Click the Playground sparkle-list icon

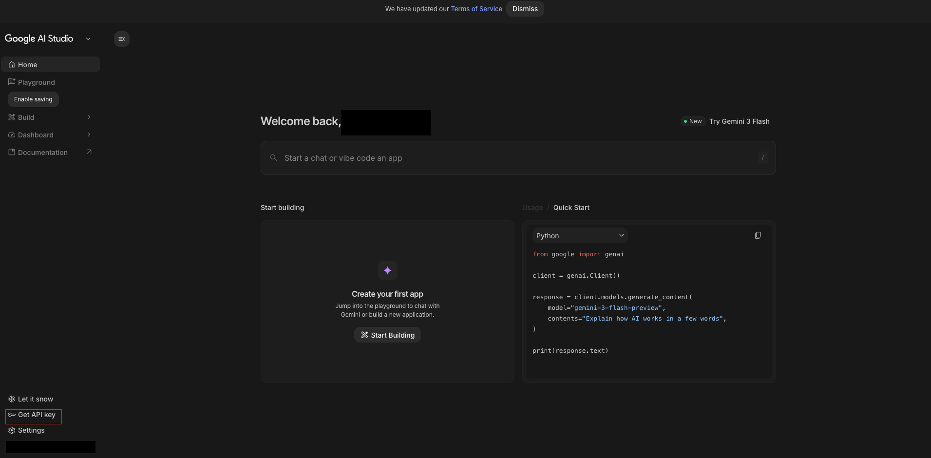click(12, 82)
